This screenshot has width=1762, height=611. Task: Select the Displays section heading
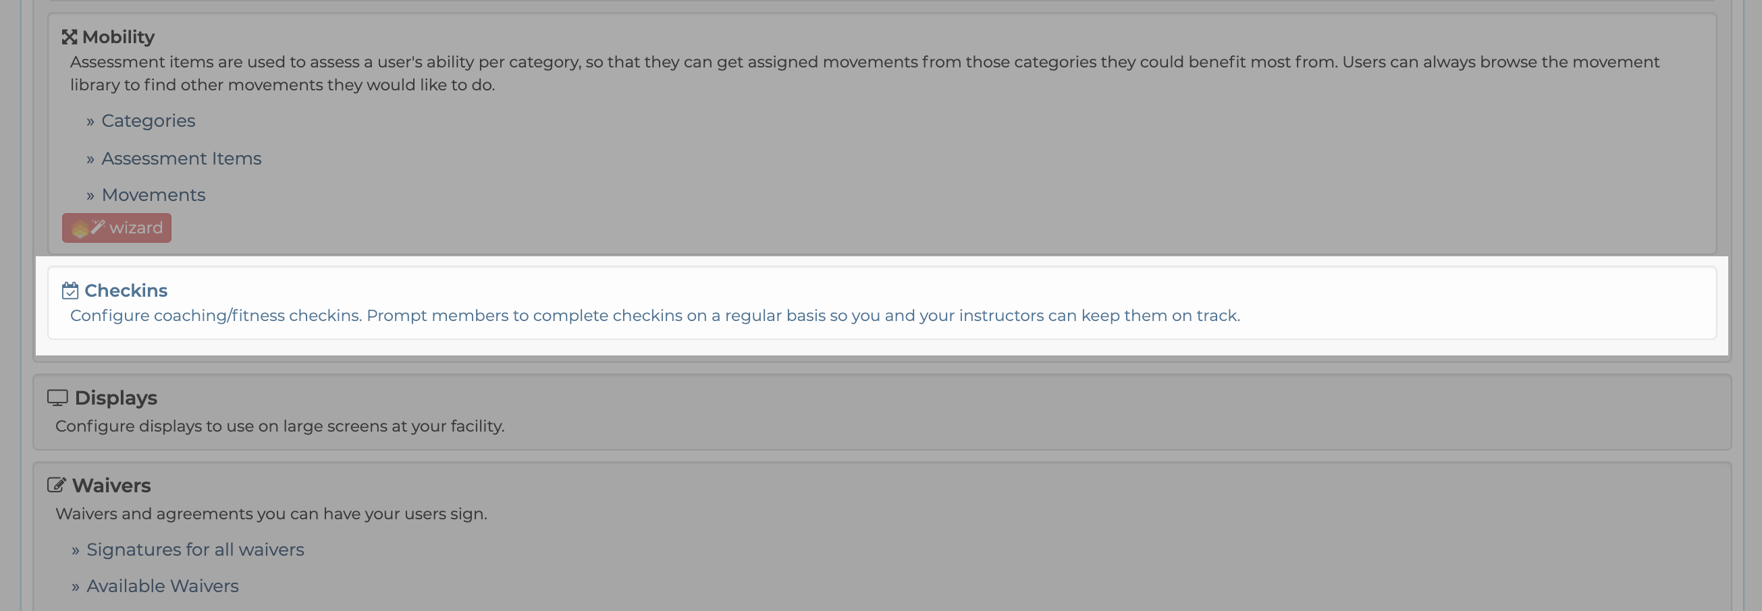click(x=115, y=398)
